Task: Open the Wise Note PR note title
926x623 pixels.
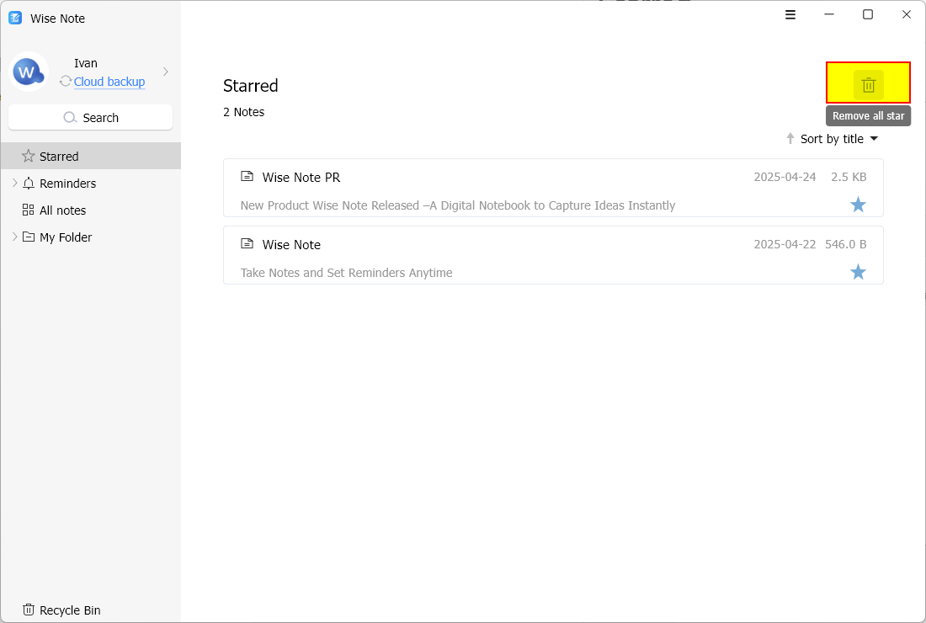Action: [301, 177]
